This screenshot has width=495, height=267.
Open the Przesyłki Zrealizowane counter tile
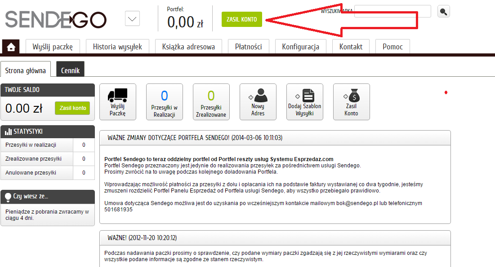pos(211,102)
